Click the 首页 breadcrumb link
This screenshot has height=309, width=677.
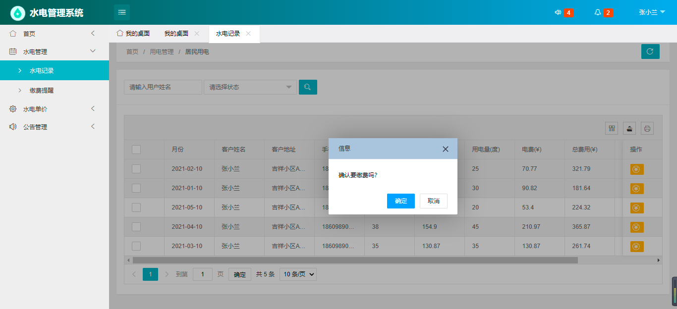132,51
